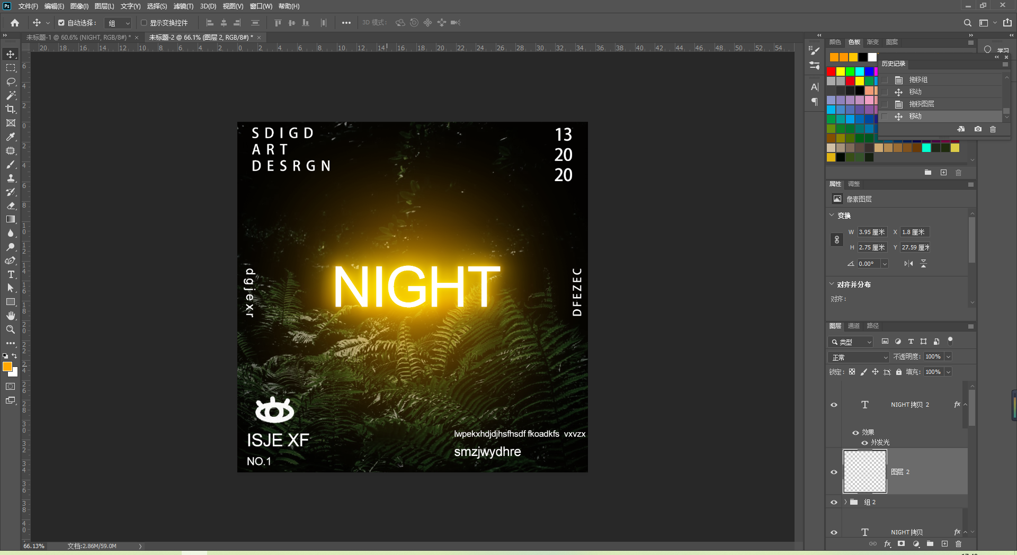Create a new snapshot in the History panel
Screen dimensions: 1017x555
pos(978,129)
